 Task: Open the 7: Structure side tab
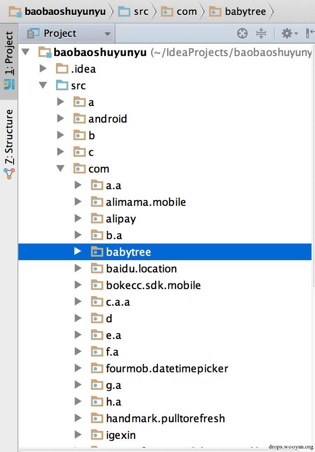9,144
